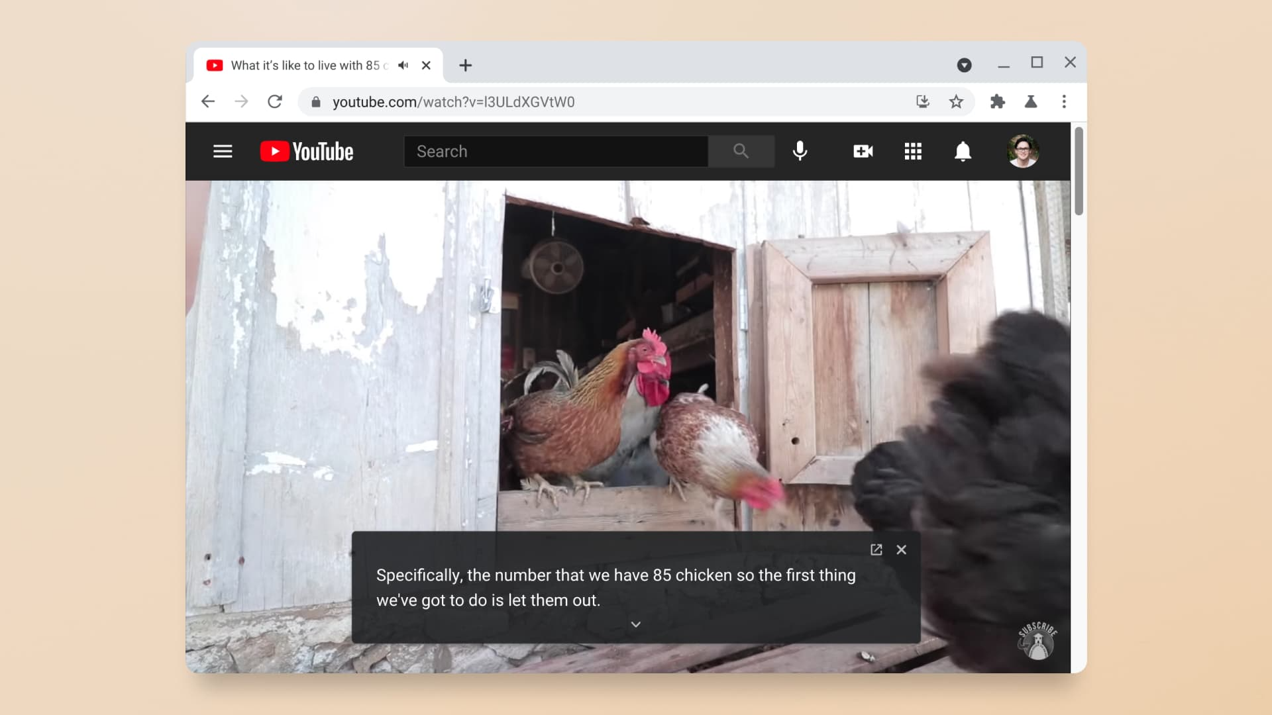Click the Chrome extensions puzzle icon
This screenshot has height=715, width=1272.
click(x=997, y=102)
